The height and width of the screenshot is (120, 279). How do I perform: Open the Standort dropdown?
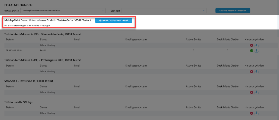pos(164,11)
